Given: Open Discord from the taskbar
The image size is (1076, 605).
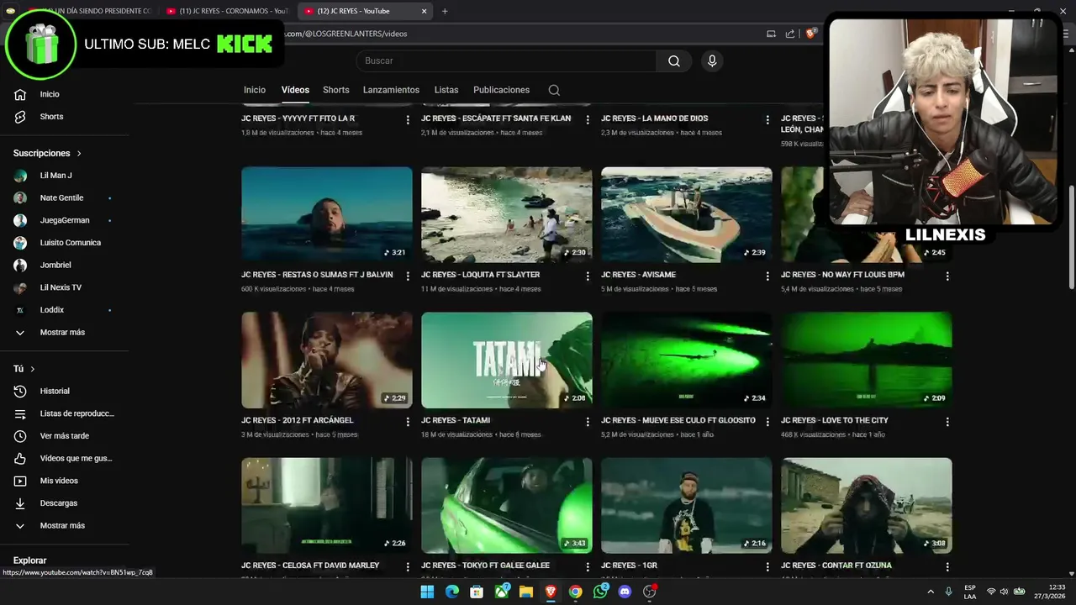Looking at the screenshot, I should tap(625, 592).
